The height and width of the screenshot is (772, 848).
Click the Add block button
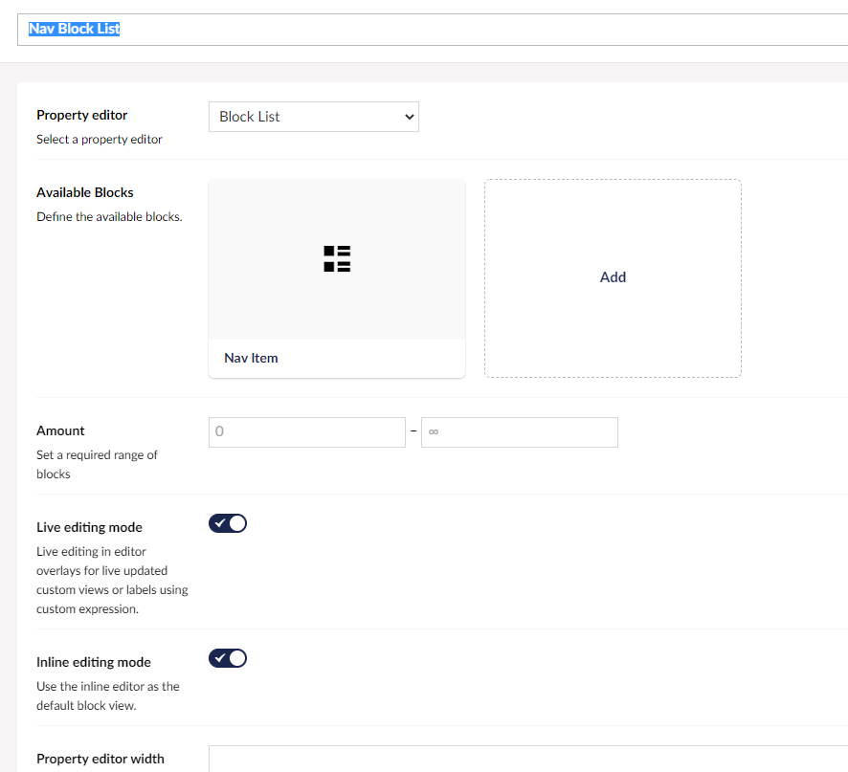tap(613, 277)
